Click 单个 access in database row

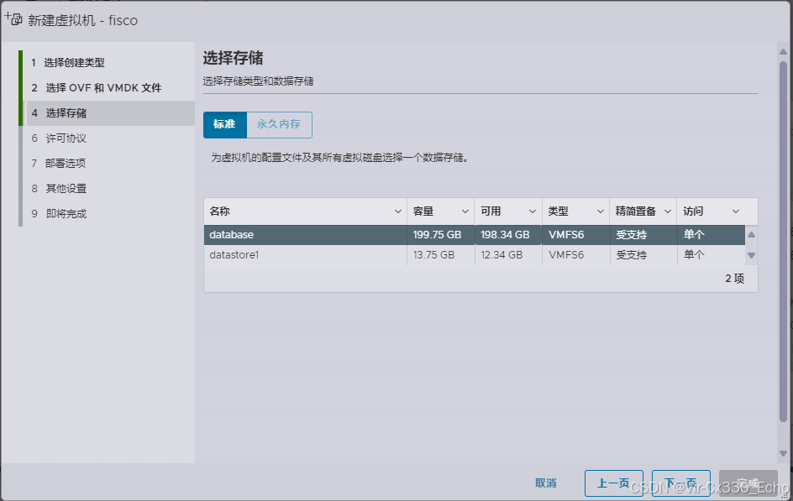click(694, 235)
